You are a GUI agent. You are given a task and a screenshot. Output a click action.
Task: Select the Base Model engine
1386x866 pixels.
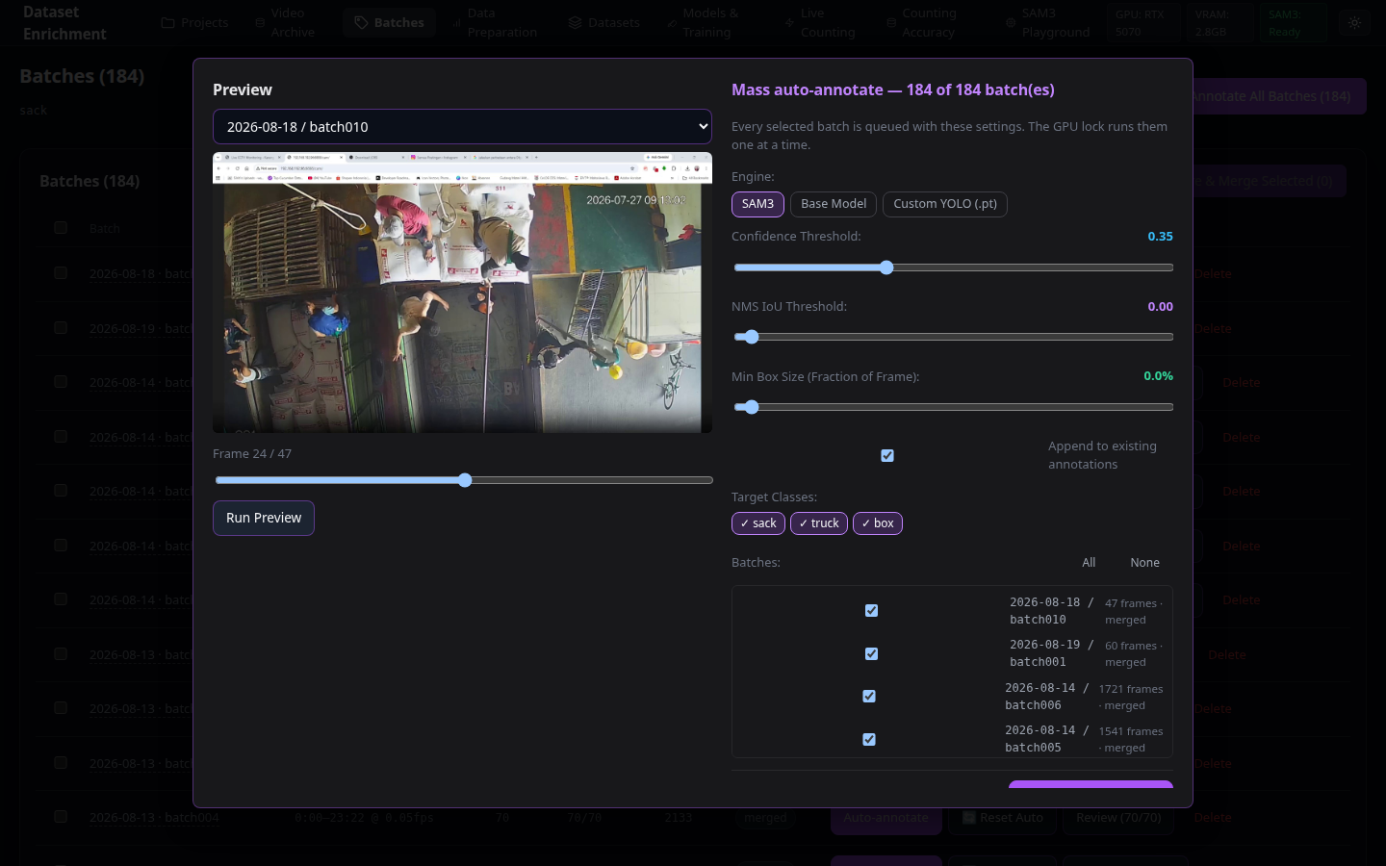click(834, 204)
